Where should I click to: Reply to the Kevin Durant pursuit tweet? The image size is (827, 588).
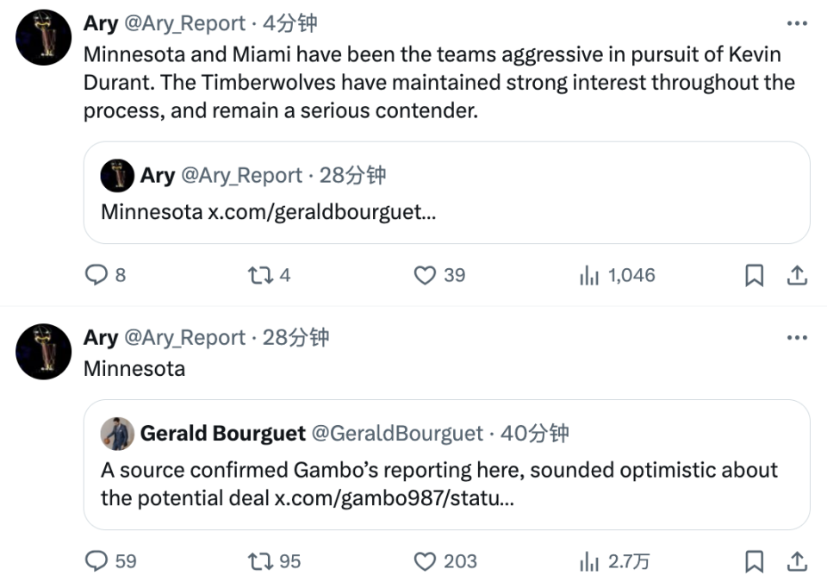pos(96,275)
